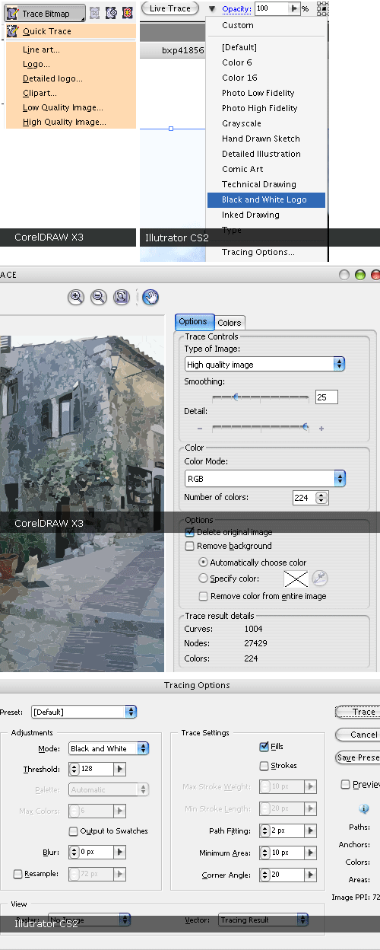
Task: Click the Blur value field
Action: click(x=97, y=852)
